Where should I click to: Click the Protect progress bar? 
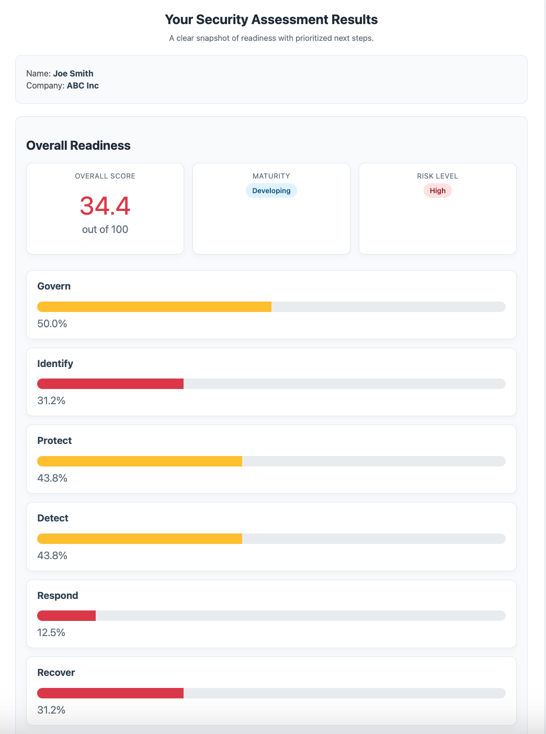pos(271,461)
